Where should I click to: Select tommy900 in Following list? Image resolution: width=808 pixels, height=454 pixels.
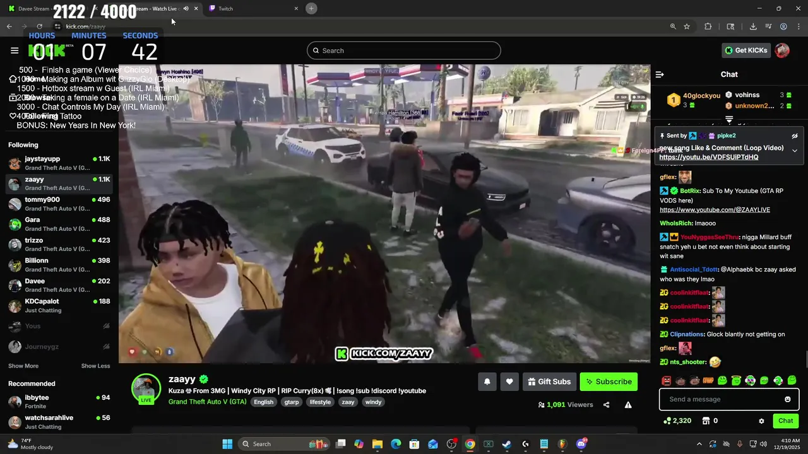(x=59, y=204)
